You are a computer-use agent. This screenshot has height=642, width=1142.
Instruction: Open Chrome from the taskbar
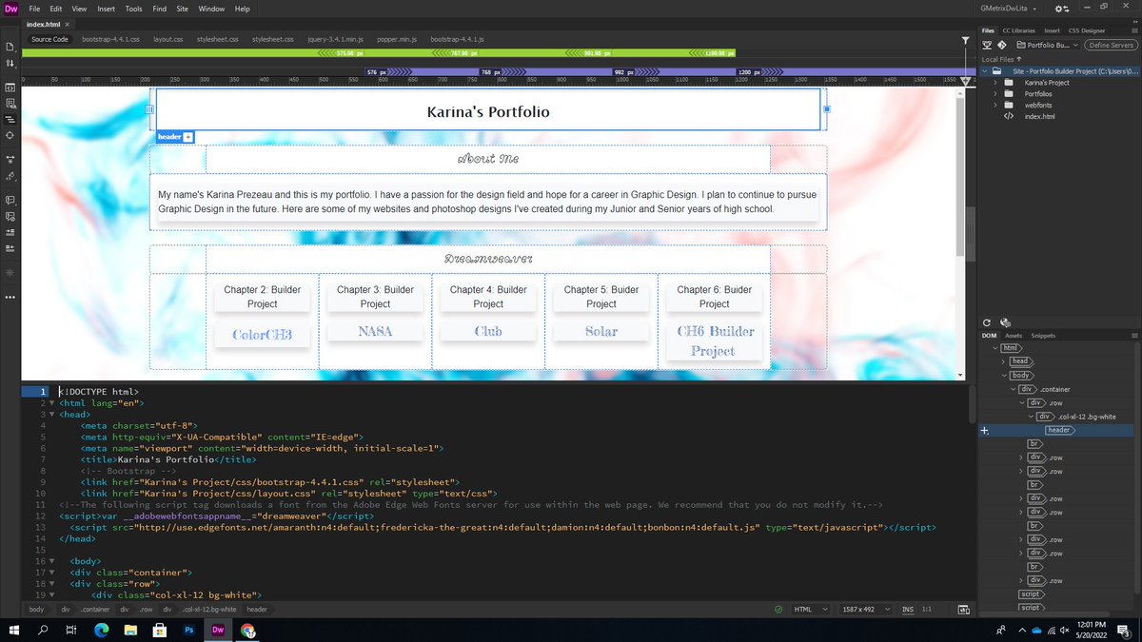coord(247,630)
